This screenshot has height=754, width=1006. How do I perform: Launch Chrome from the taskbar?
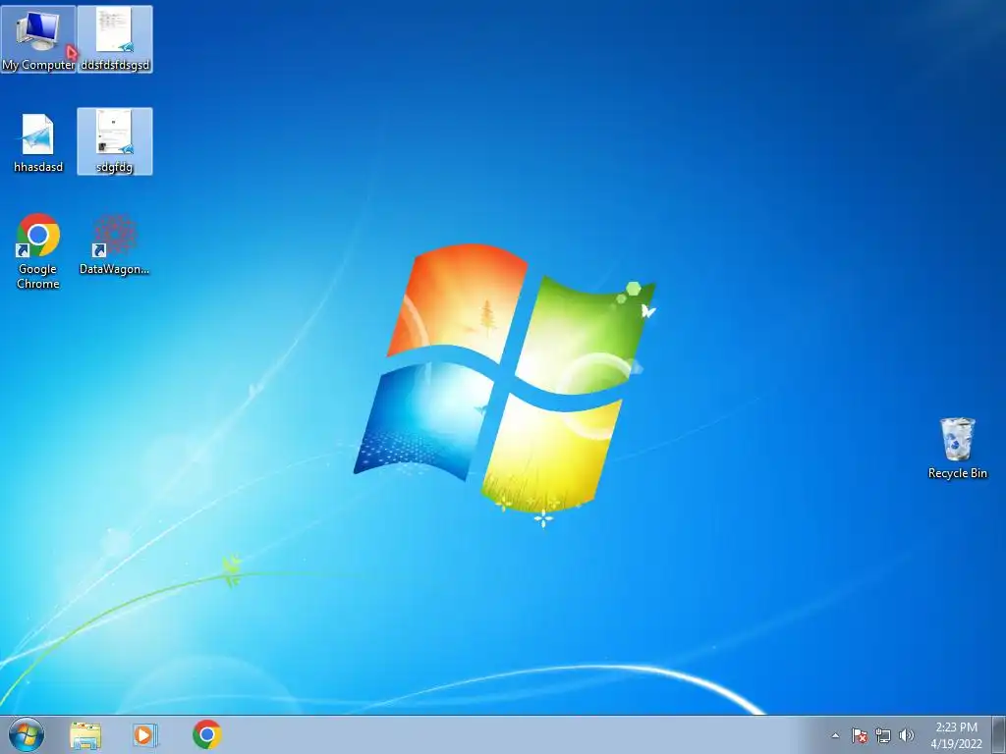(x=206, y=734)
